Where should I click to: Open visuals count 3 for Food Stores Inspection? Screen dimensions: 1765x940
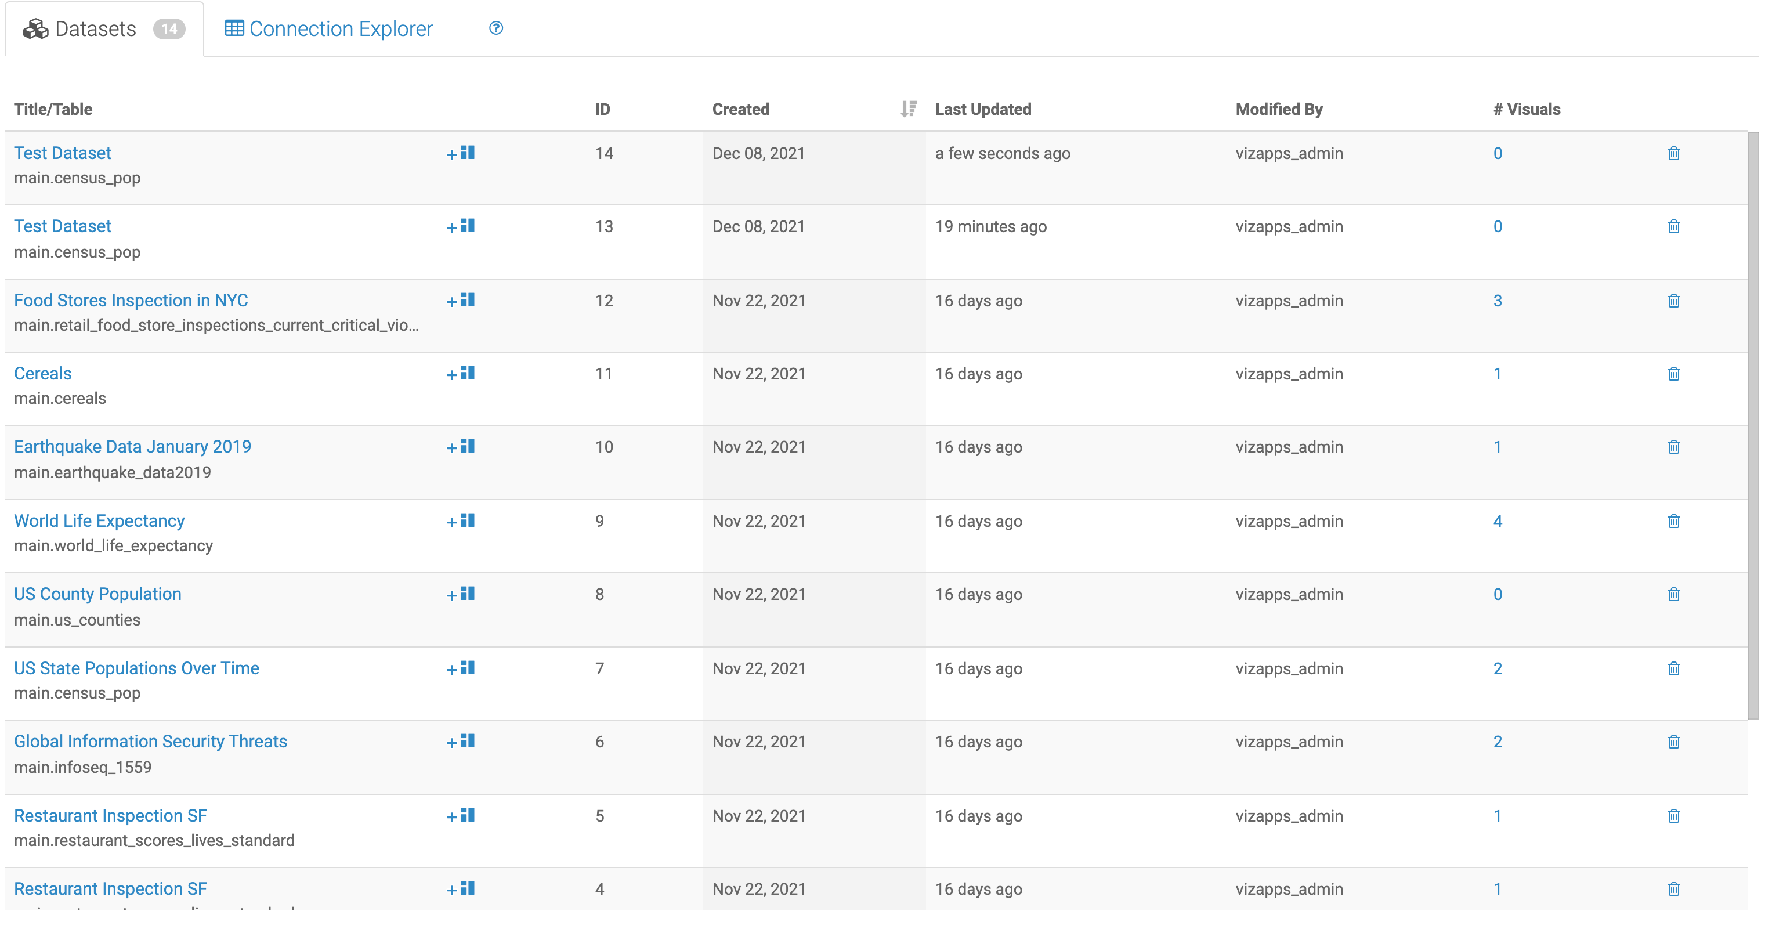pyautogui.click(x=1497, y=300)
